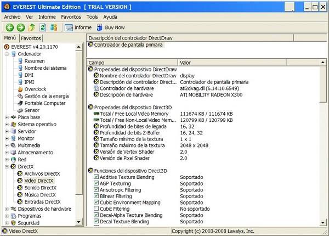Click the Controlador de hardware row icon

coord(97,88)
